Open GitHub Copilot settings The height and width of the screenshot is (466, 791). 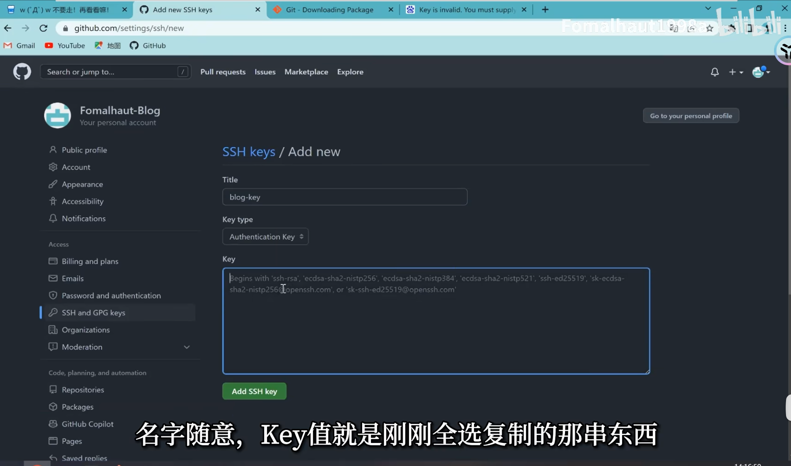pyautogui.click(x=88, y=424)
